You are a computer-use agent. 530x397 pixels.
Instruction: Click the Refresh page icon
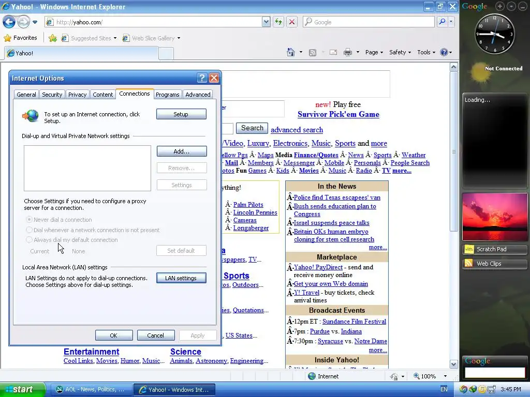coord(278,22)
